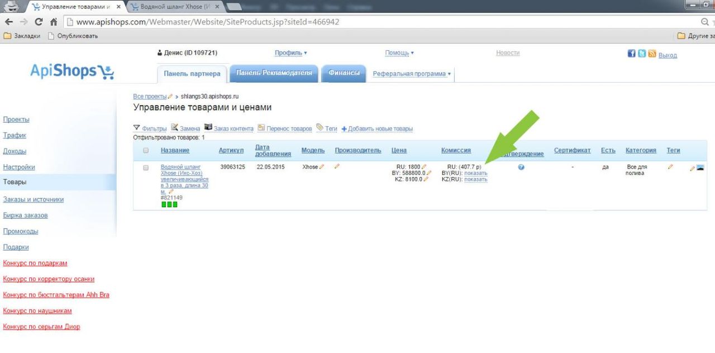Sort by Артикул column header
Image resolution: width=715 pixels, height=353 pixels.
point(231,150)
